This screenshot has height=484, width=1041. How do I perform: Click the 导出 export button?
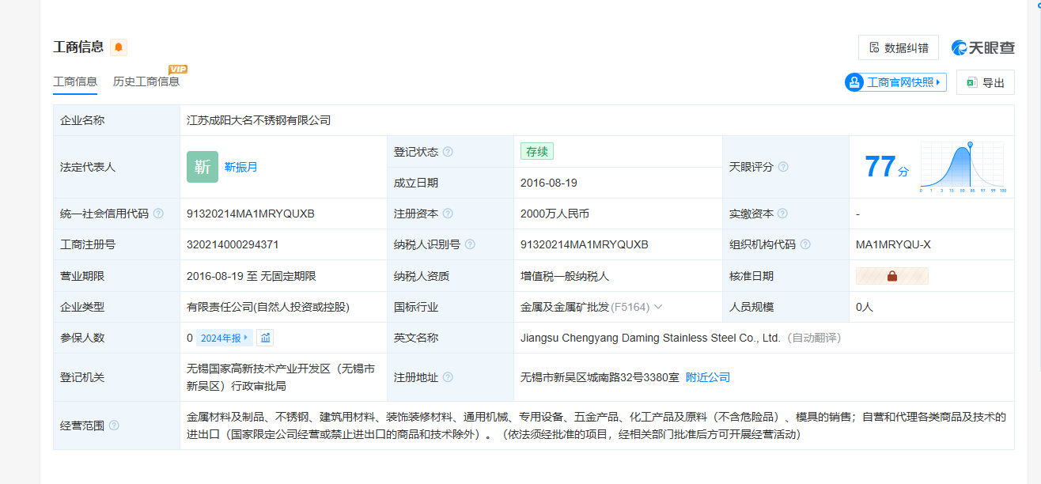pyautogui.click(x=985, y=82)
